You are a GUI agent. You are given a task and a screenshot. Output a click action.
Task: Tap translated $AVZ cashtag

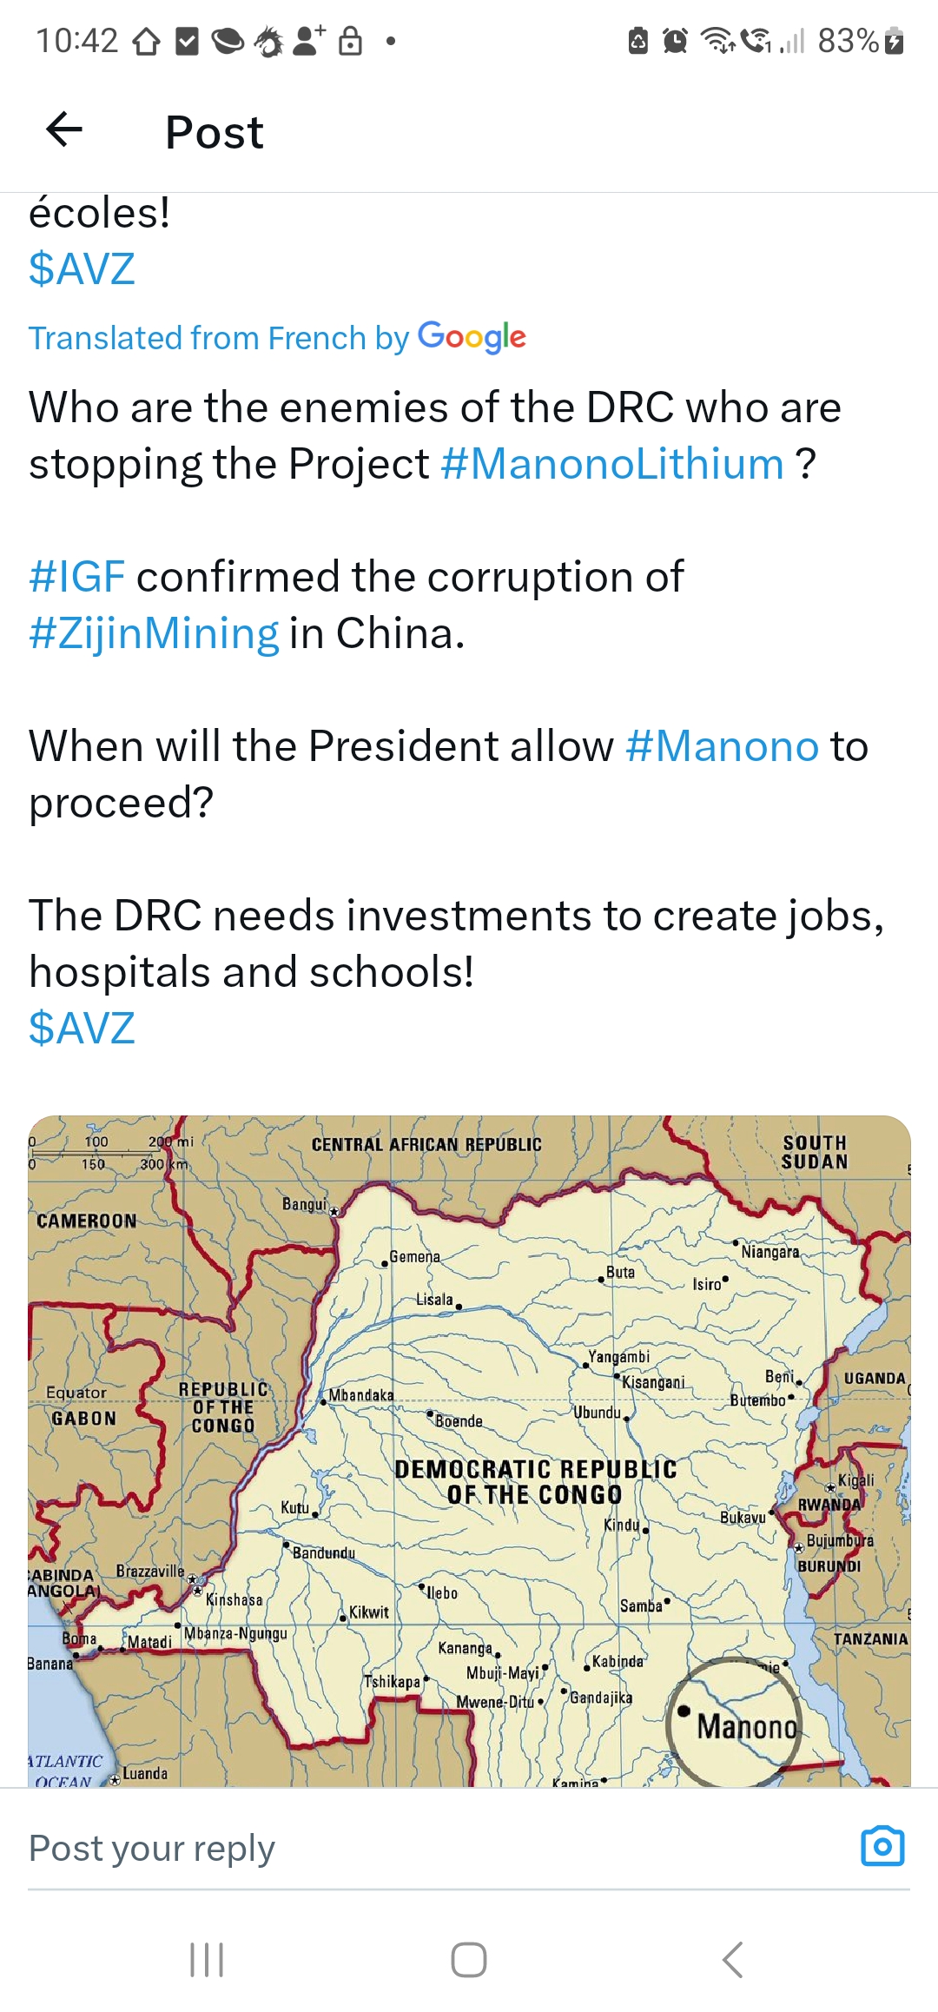(x=82, y=1028)
